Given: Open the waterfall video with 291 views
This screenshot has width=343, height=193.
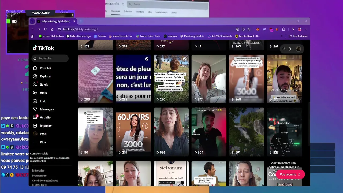Looking at the screenshot, I should (x=247, y=132).
